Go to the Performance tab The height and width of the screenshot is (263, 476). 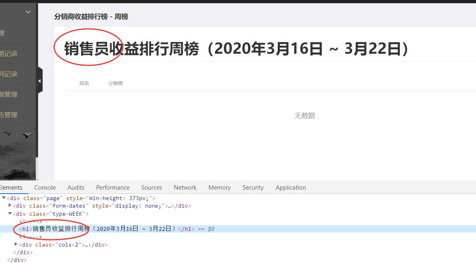(113, 188)
